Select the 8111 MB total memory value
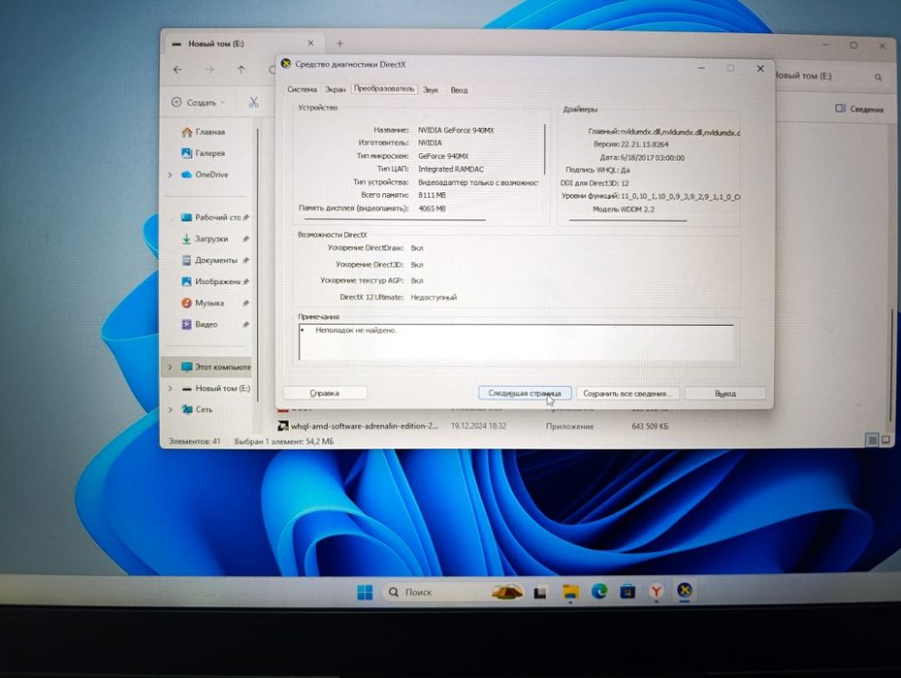901x678 pixels. coord(432,195)
